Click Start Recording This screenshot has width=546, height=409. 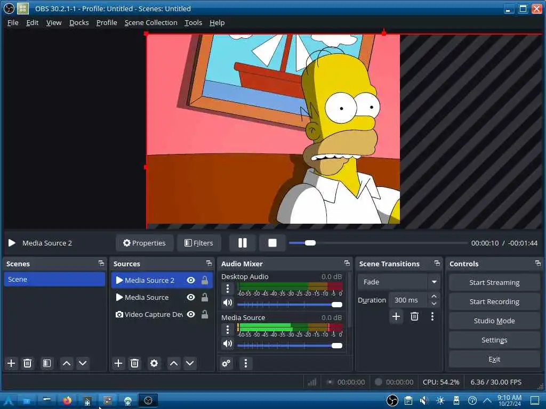point(494,301)
